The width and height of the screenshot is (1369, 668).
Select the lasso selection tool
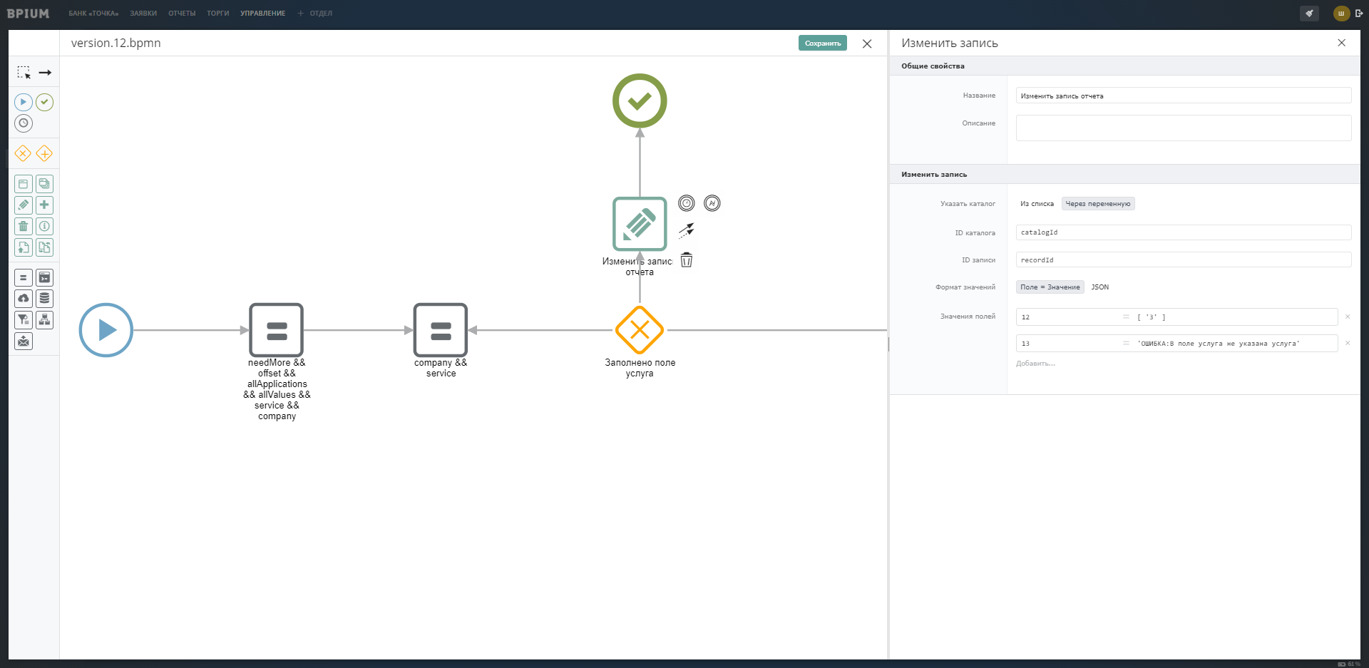[24, 73]
